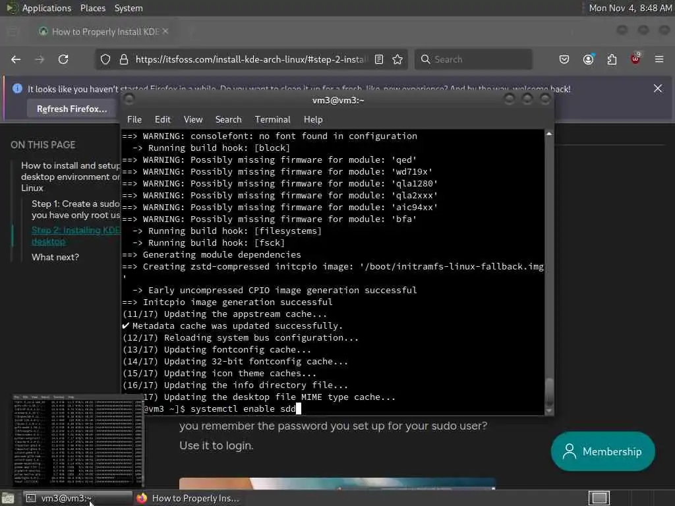Viewport: 675px width, 506px height.
Task: Close the 'How to Properly Install KDE' tab
Action: [x=165, y=32]
